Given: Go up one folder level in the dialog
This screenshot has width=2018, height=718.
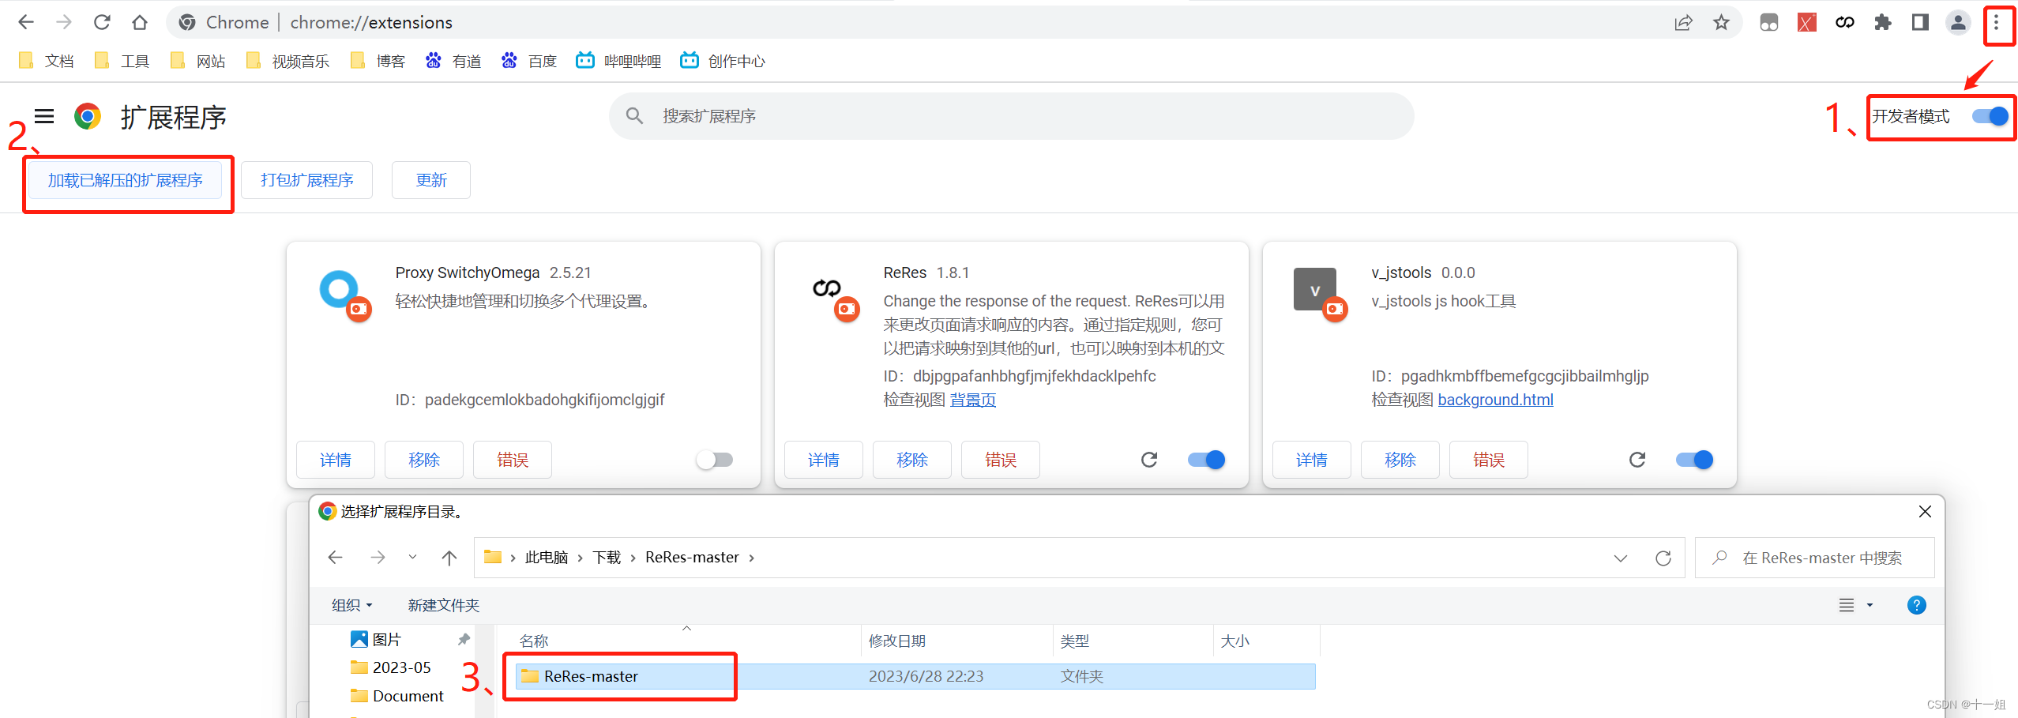Looking at the screenshot, I should pos(449,558).
